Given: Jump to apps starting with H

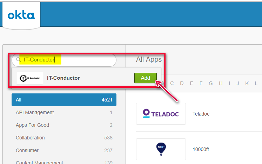Looking at the screenshot, I should 221,83.
